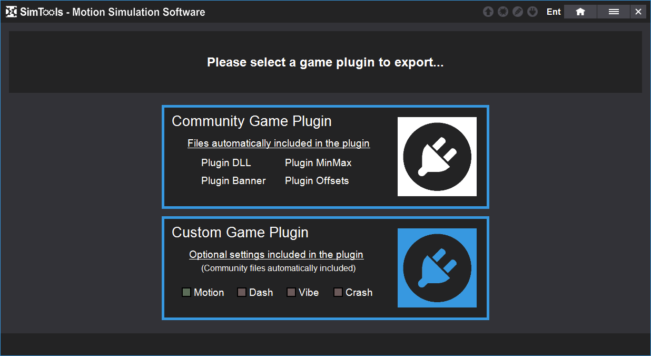Enable the Dash checkbox
Image resolution: width=651 pixels, height=356 pixels.
coord(242,292)
